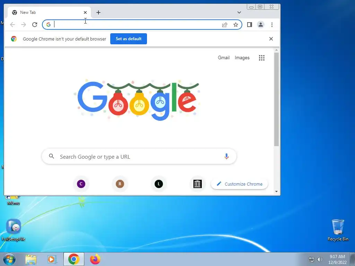Click the page vertical scrollbar thumb
The image size is (355, 266).
pos(276,99)
